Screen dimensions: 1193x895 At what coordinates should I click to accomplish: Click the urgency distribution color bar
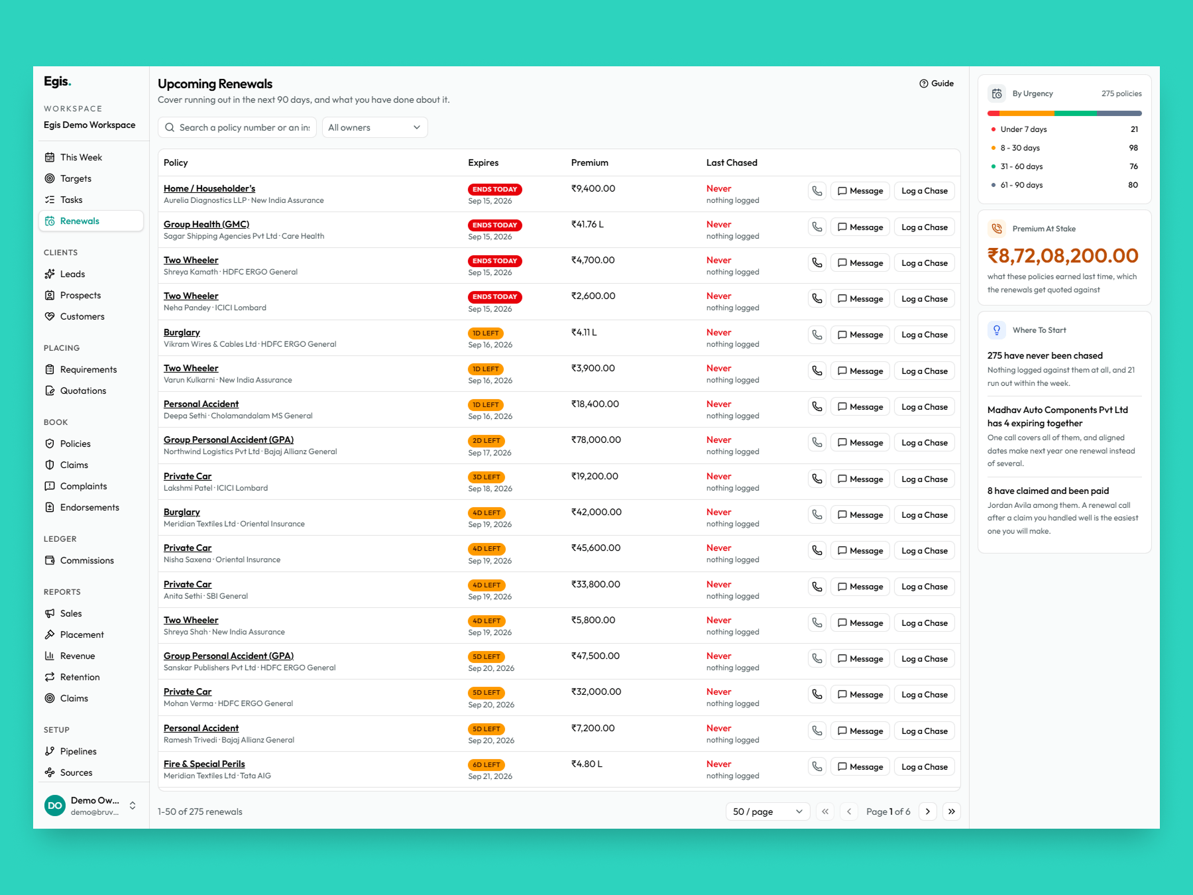point(1064,113)
